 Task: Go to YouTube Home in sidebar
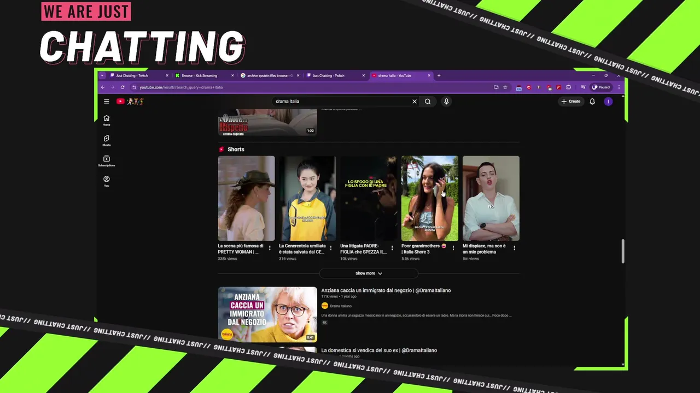click(107, 121)
